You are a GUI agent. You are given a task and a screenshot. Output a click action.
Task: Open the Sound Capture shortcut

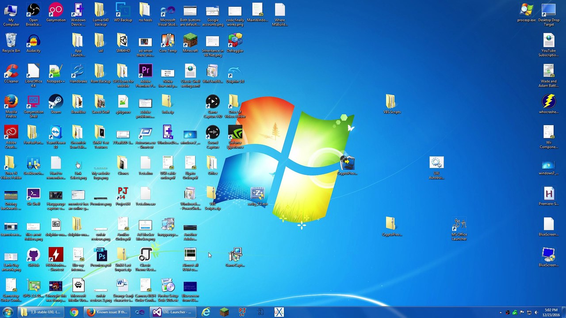point(213,137)
